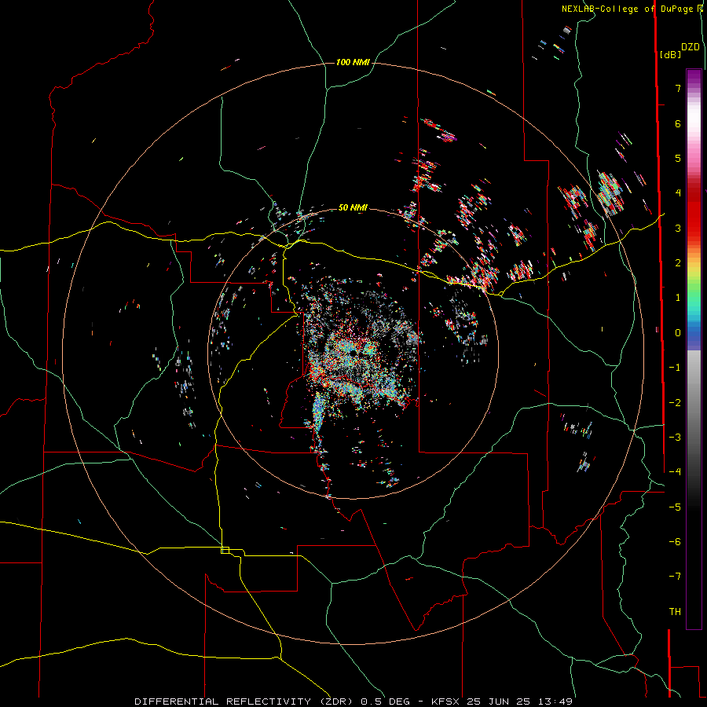The width and height of the screenshot is (707, 707).
Task: Select the "4" value on color scale
Action: [678, 193]
